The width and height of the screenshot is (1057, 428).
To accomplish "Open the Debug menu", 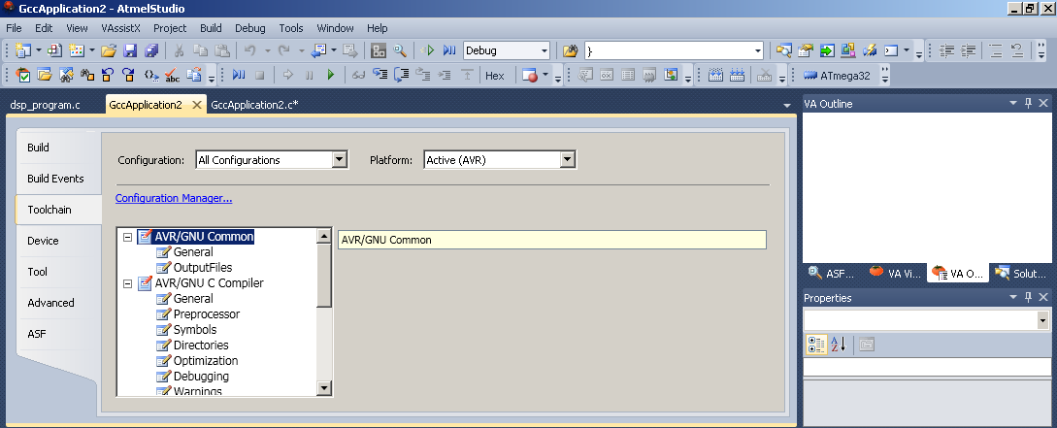I will coord(250,27).
